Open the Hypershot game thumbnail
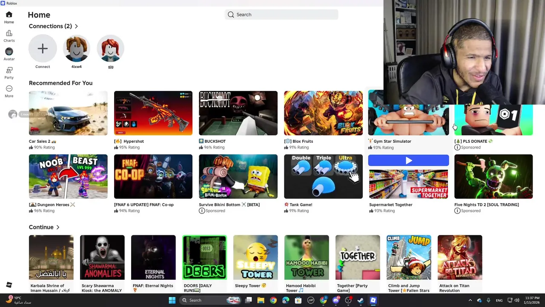 click(x=153, y=113)
